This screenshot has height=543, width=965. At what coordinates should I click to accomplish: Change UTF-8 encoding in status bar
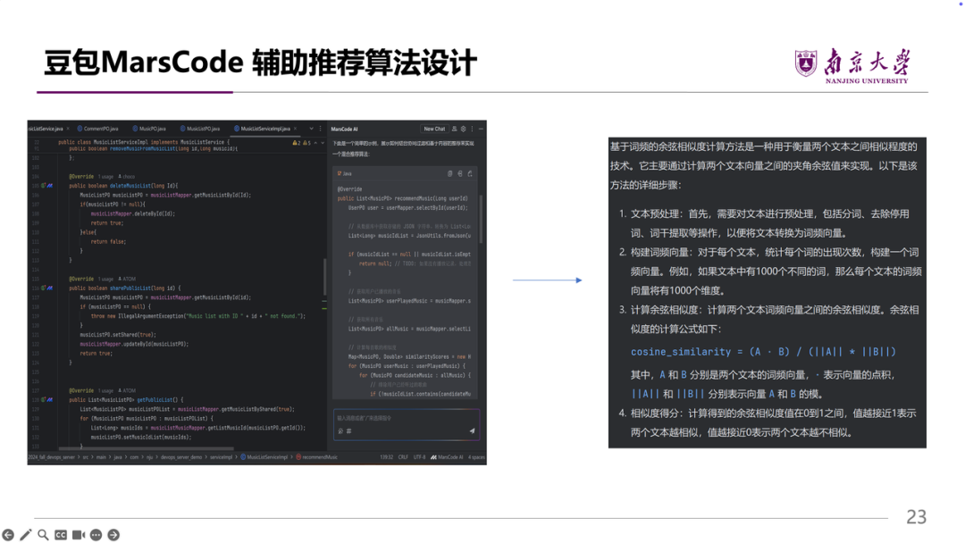420,457
